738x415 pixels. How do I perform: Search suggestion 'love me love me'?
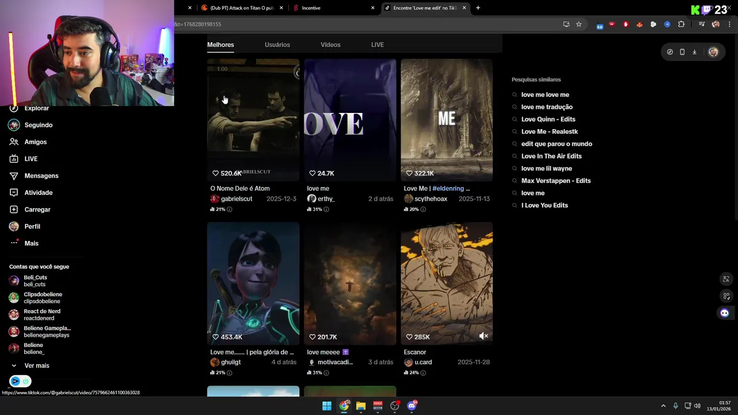545,95
